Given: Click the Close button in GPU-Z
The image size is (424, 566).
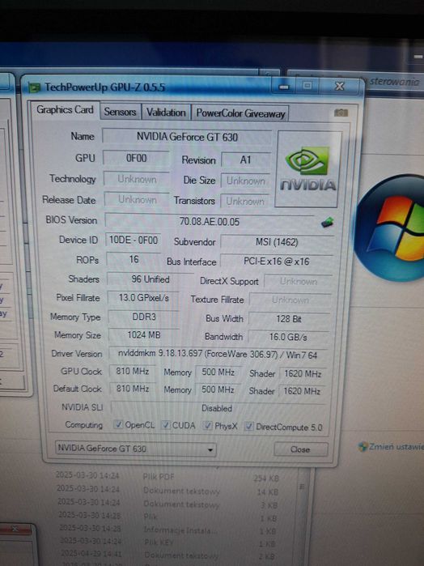Looking at the screenshot, I should (x=300, y=449).
